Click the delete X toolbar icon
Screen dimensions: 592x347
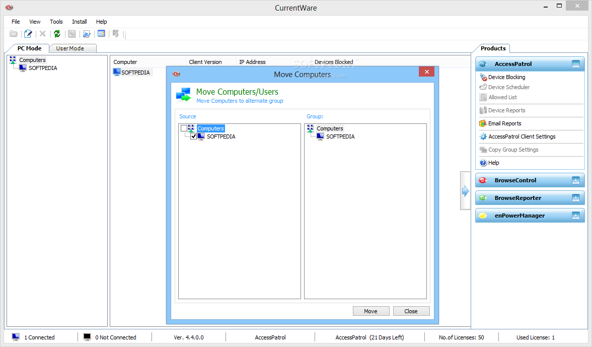(x=43, y=34)
